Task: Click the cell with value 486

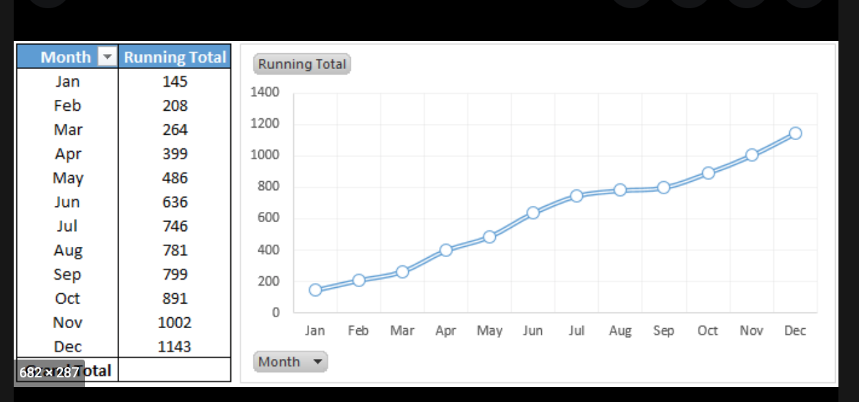Action: [x=175, y=178]
